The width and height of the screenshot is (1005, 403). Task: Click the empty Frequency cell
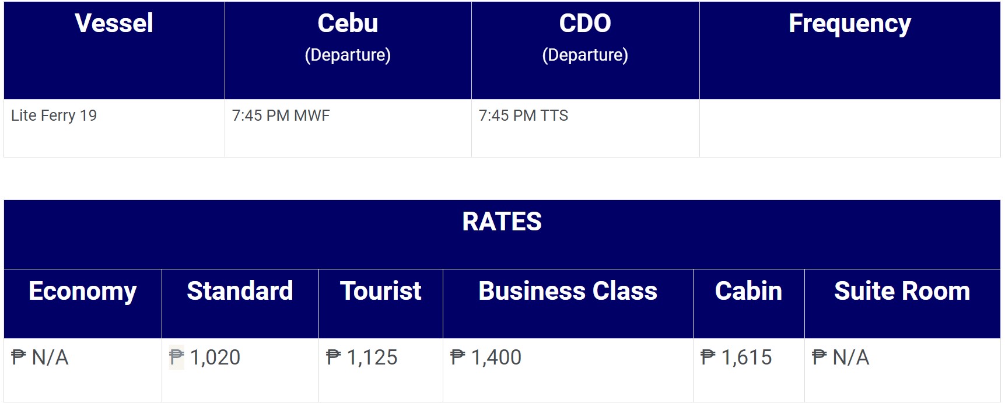(x=850, y=128)
